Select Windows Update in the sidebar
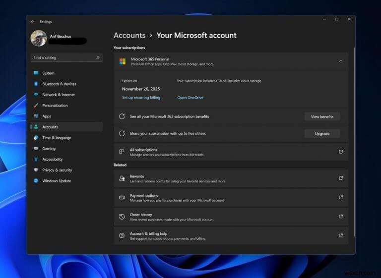 pos(66,181)
